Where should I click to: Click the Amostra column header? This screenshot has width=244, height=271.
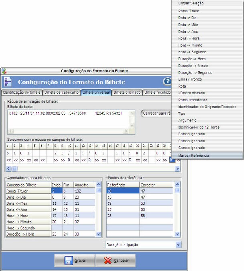coord(85,185)
